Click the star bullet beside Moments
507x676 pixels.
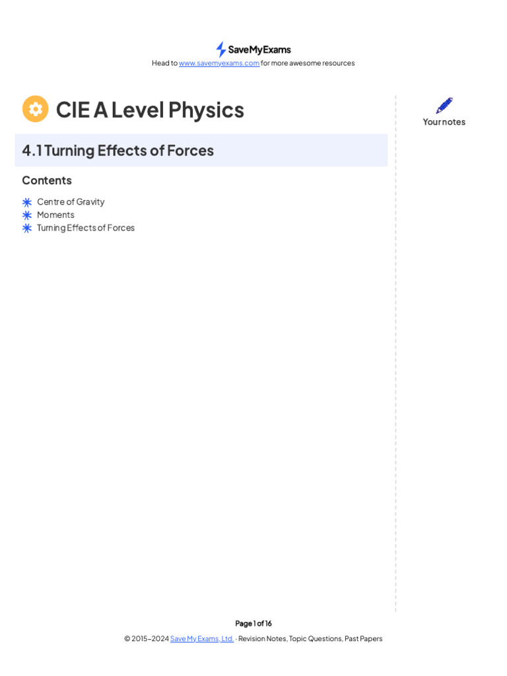coord(27,215)
